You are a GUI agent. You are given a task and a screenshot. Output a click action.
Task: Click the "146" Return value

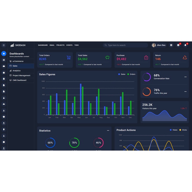[158, 59]
